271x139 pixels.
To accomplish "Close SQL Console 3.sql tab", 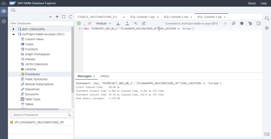I will (x=225, y=17).
